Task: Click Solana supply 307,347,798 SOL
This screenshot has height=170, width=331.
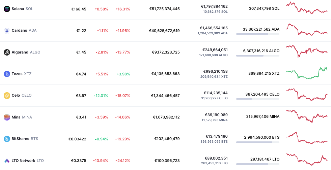Action: (x=264, y=8)
